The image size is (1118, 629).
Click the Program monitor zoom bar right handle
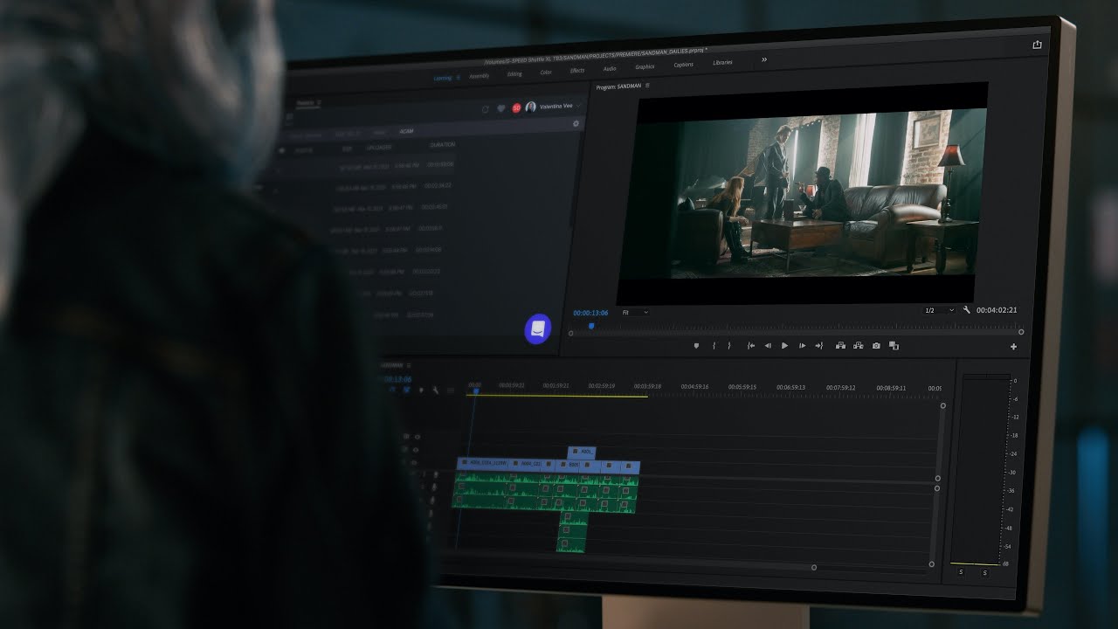click(x=1021, y=332)
